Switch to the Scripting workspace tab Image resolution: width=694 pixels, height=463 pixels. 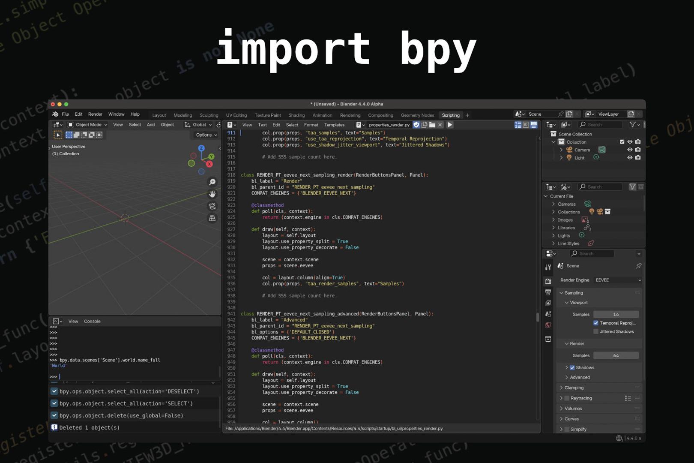[x=450, y=115]
